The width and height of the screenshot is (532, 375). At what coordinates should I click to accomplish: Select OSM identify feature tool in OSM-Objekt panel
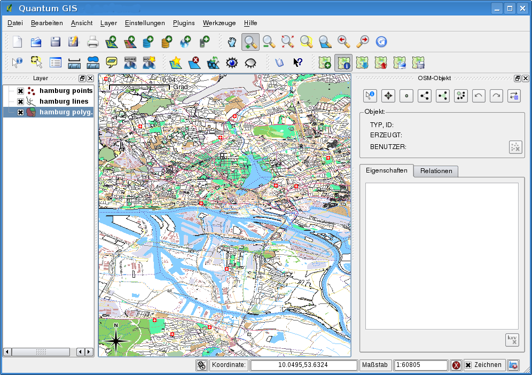(370, 96)
